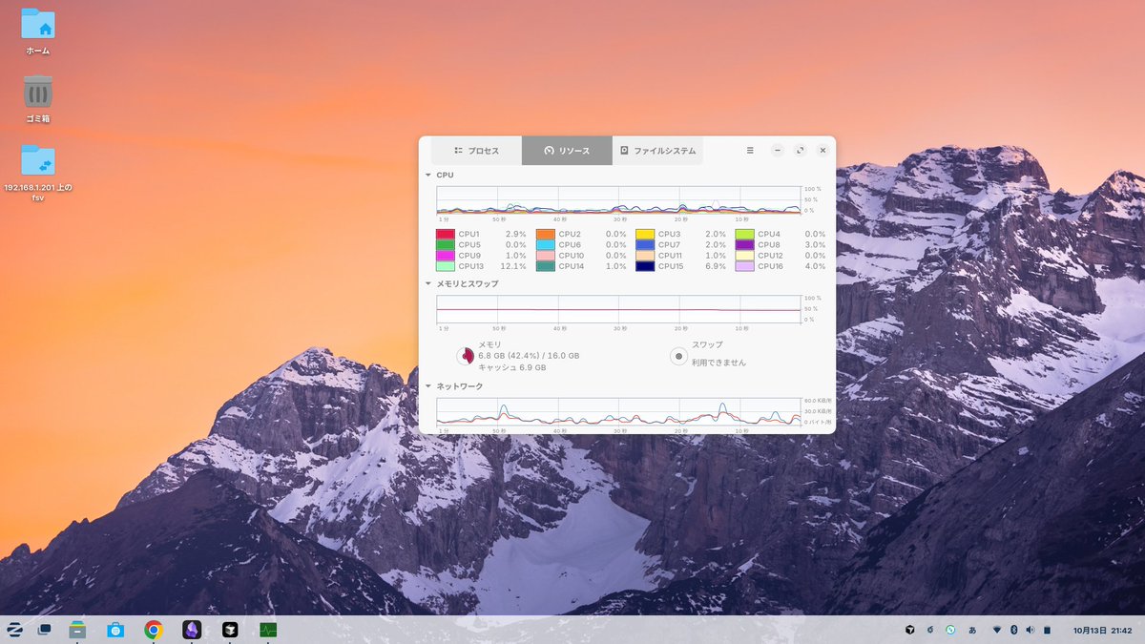This screenshot has width=1145, height=644.
Task: Collapse the メモリとスワップ section
Action: pyautogui.click(x=428, y=283)
